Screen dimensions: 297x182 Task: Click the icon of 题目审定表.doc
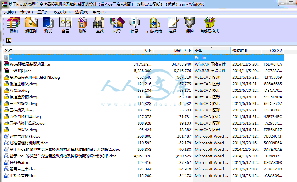[7, 169]
